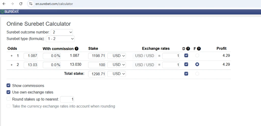
Task: Click the row 1 USD / USD label
Action: [145, 56]
